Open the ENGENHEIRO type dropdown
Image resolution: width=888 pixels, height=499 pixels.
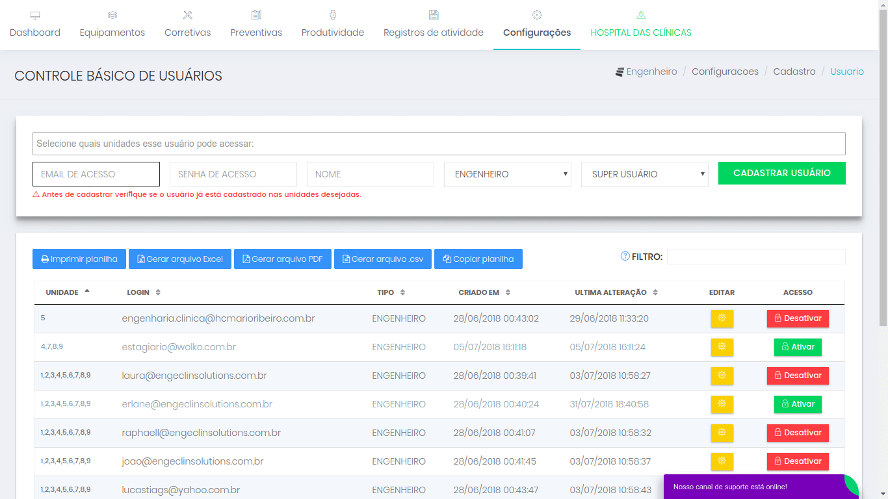click(508, 174)
